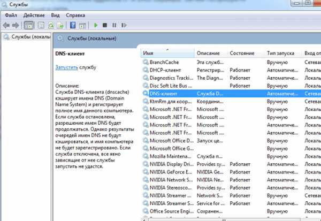The height and width of the screenshot is (221, 321).
Task: Select the Microsoft Office G... service name
Action: pos(172,148)
